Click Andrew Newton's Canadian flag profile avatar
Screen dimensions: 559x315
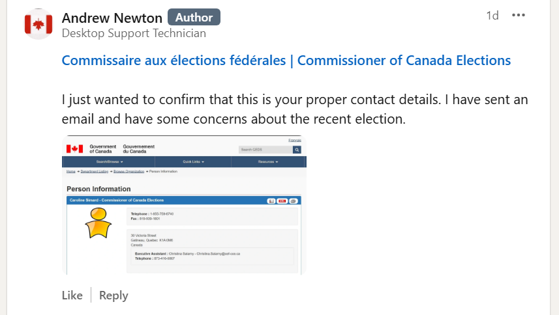click(38, 24)
